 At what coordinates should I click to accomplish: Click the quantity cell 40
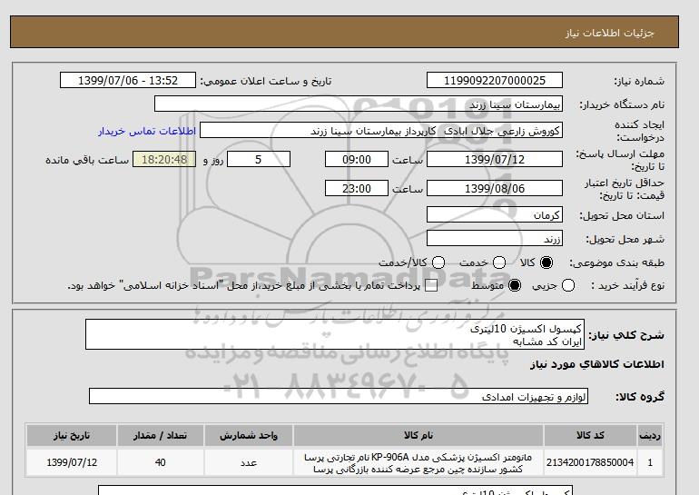[161, 462]
